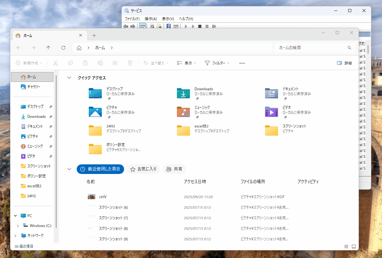Open the ctrlV file in recent list

pos(103,197)
